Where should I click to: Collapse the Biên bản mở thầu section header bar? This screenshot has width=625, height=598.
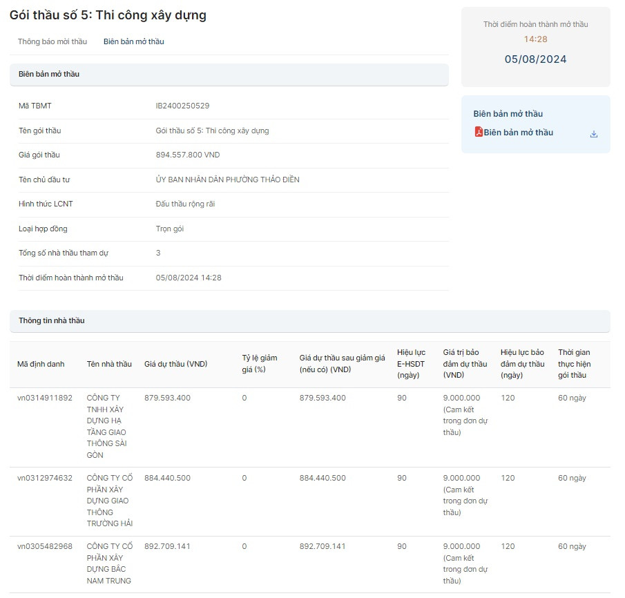229,75
